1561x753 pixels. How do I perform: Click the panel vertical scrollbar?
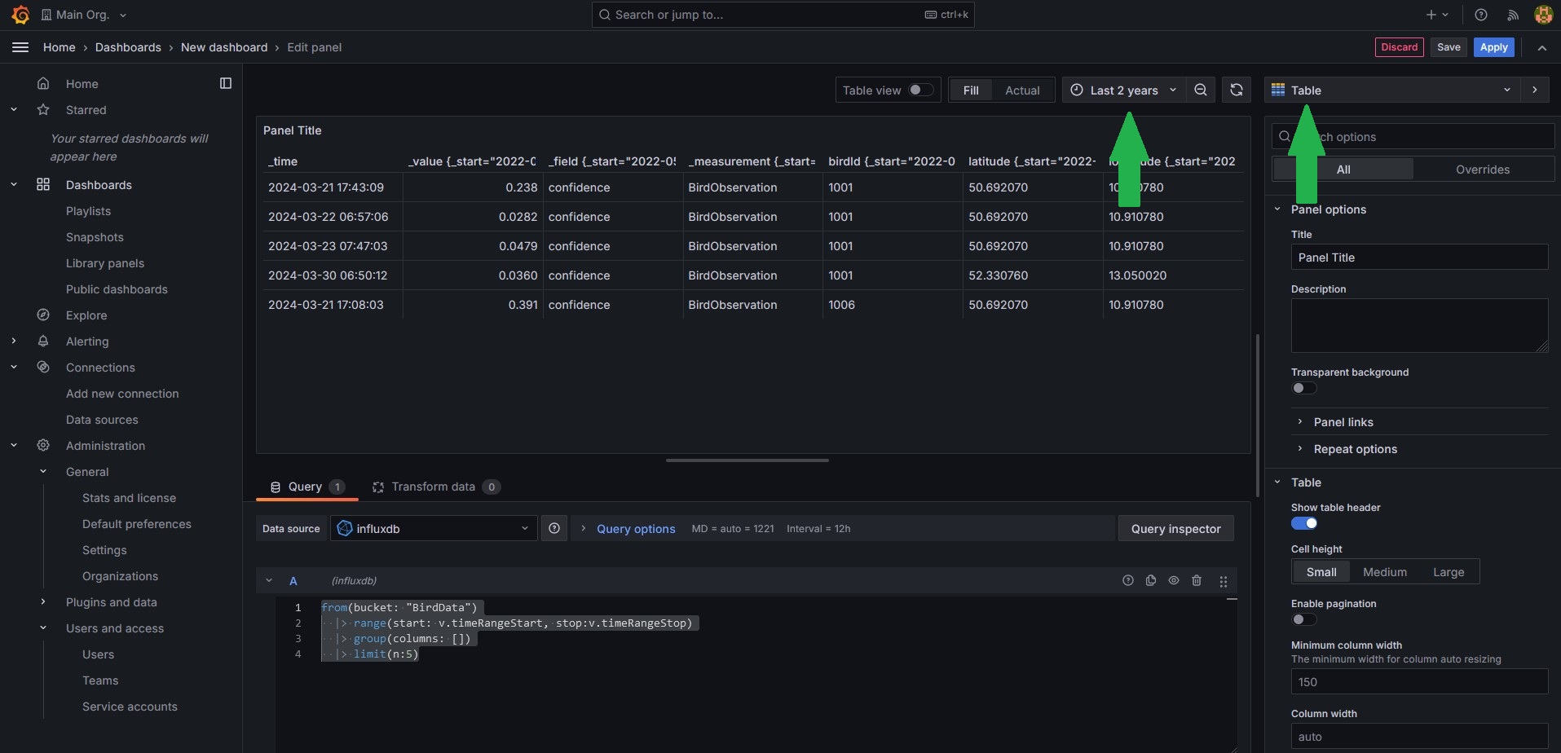coord(1258,414)
